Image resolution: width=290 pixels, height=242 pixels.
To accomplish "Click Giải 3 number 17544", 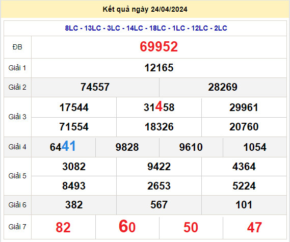I will (x=74, y=107).
